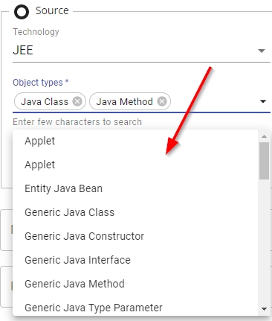Focus the Object types search field

point(213,101)
